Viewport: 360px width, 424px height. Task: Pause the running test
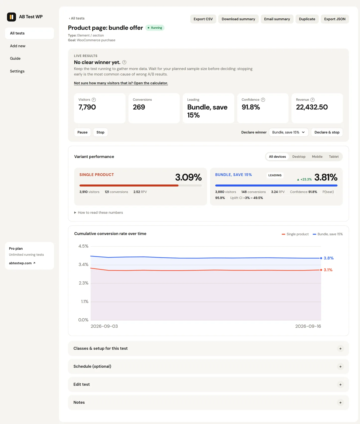pos(82,132)
